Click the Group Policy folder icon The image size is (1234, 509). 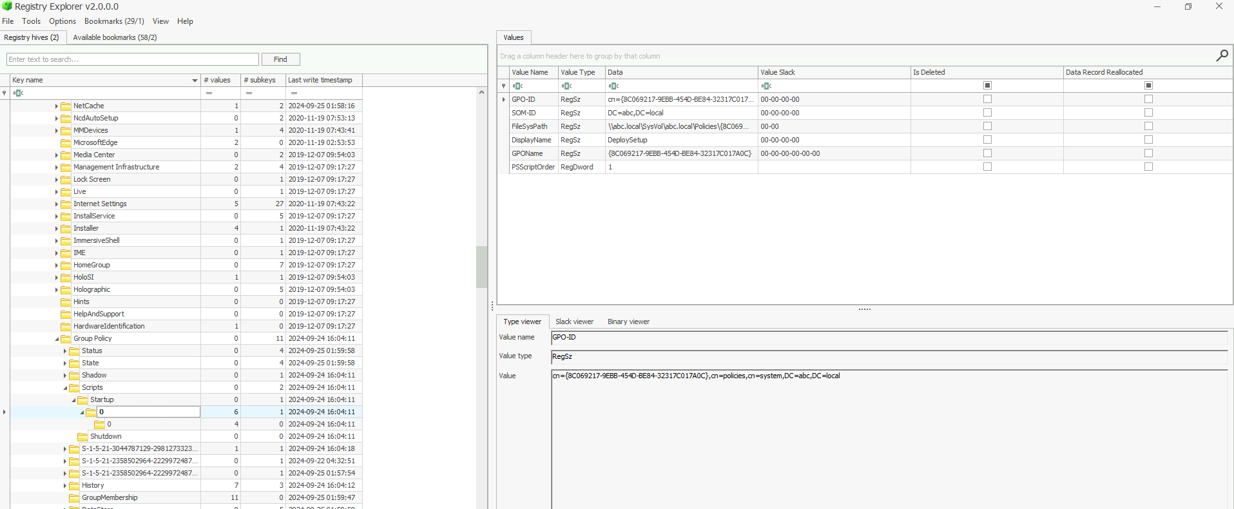coord(66,338)
